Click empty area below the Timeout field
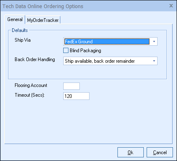 tap(88, 121)
